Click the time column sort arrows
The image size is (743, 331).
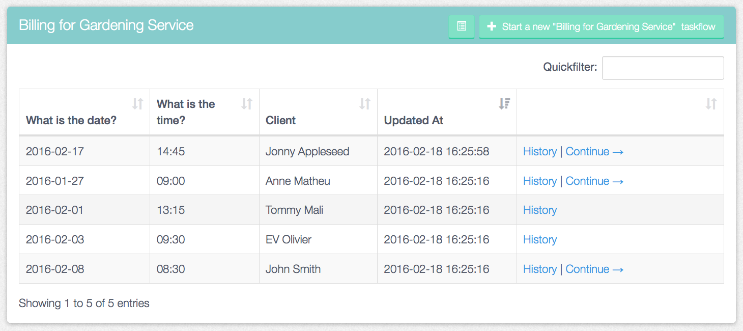pyautogui.click(x=247, y=104)
